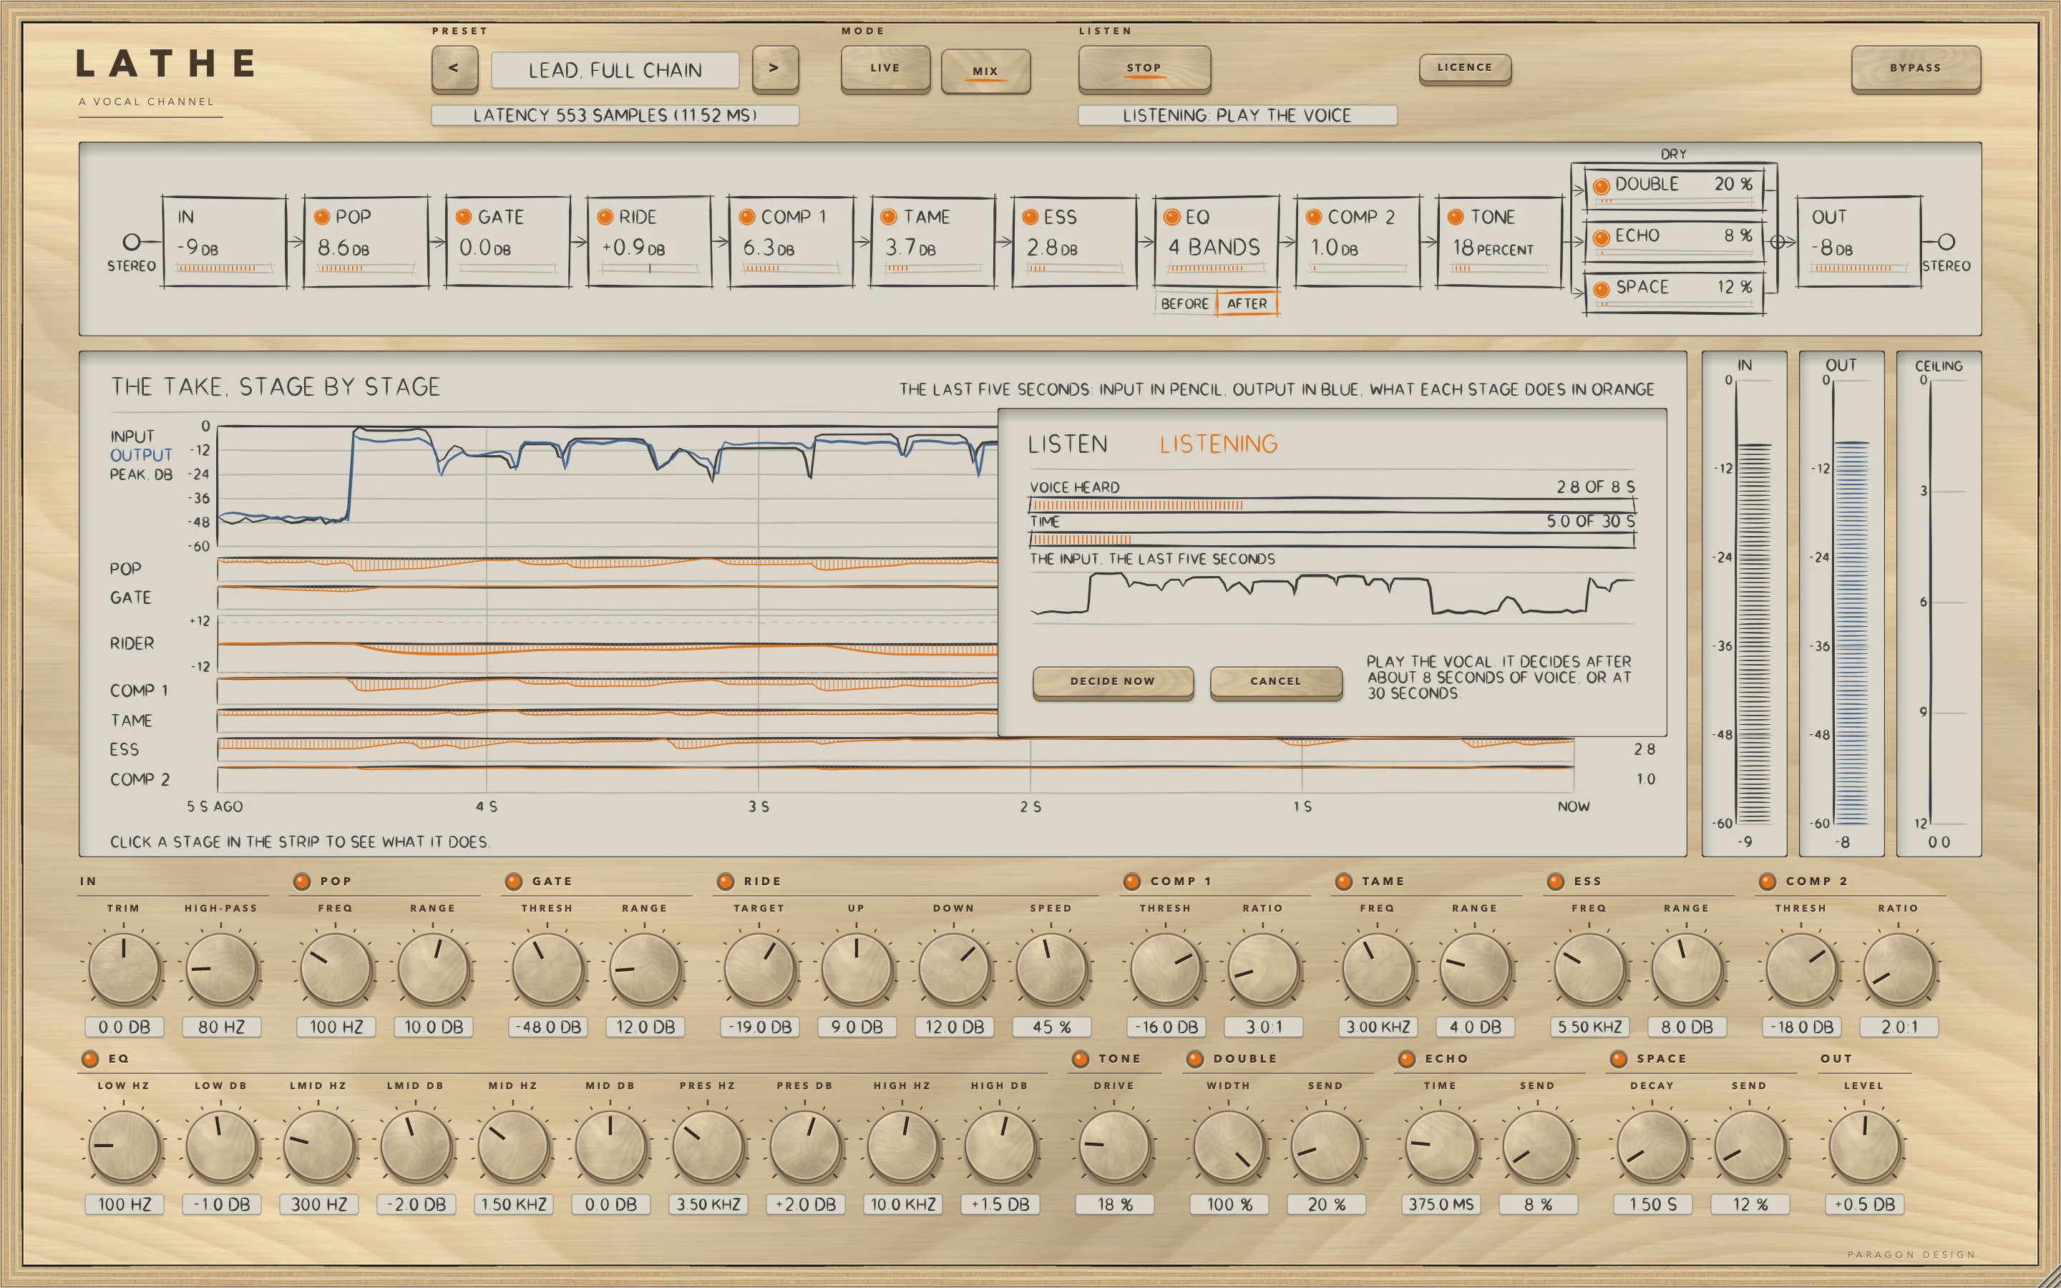Go to the next preset with the > arrow
Screen dimensions: 2061x1288
tap(775, 68)
